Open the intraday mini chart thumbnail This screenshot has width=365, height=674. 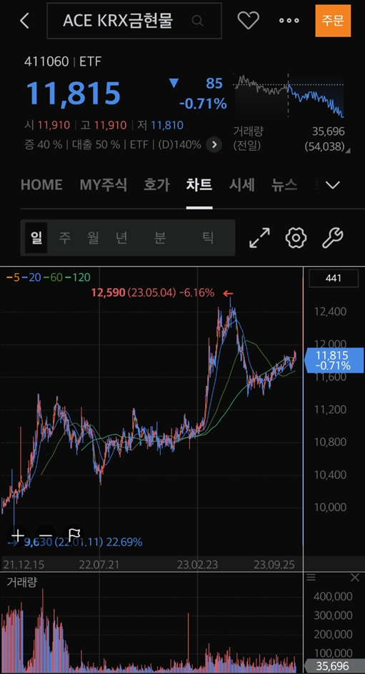coord(289,96)
